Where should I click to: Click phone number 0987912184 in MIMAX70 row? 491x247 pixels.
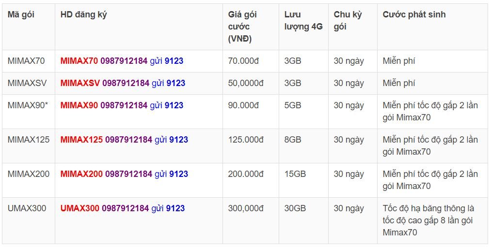124,61
